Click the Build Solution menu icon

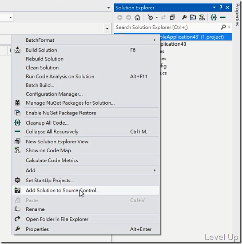pyautogui.click(x=17, y=50)
